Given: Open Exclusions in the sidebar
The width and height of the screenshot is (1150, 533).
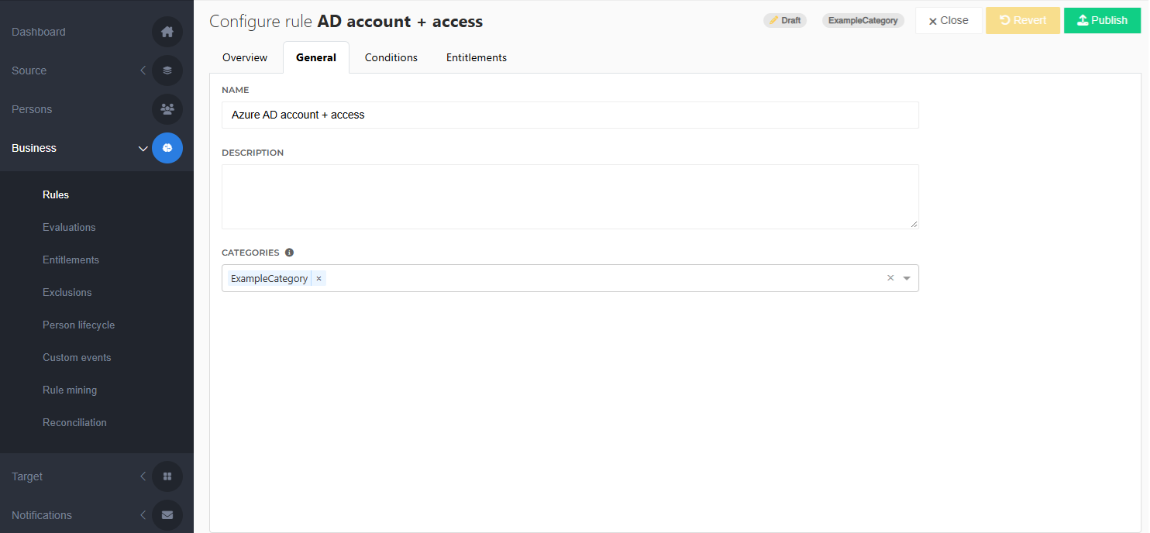Looking at the screenshot, I should coord(67,292).
